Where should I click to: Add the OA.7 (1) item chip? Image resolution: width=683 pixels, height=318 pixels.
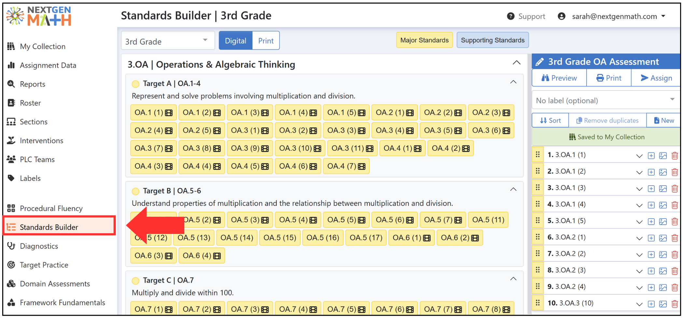(153, 309)
